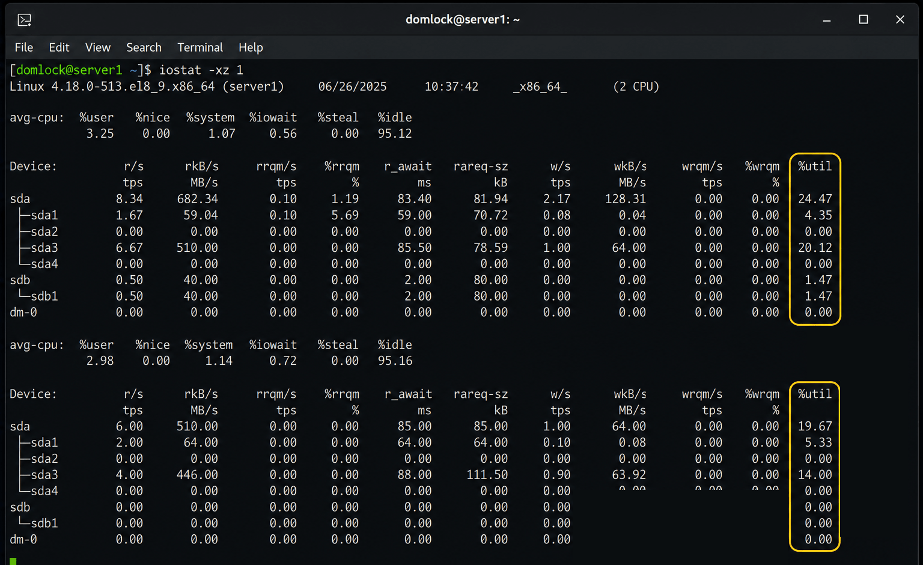Click the sda3 rareq-sz value '111.50'
This screenshot has height=565, width=923.
[487, 475]
